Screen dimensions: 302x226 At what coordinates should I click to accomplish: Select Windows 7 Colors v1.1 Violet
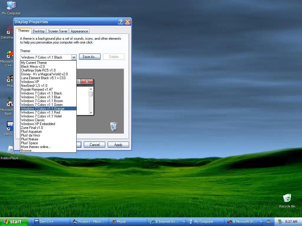48,116
